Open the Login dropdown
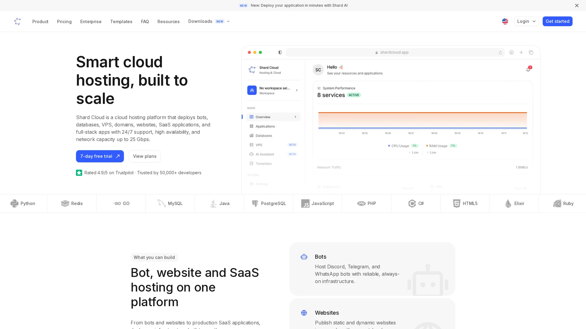The width and height of the screenshot is (586, 329). click(x=526, y=21)
